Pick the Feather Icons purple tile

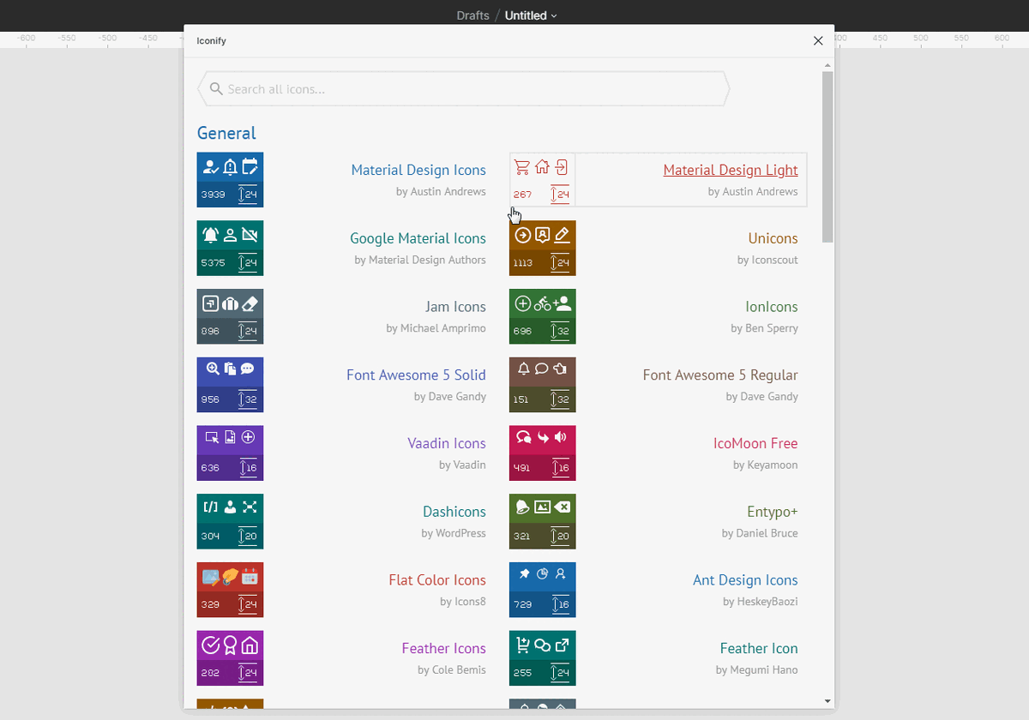coord(230,658)
